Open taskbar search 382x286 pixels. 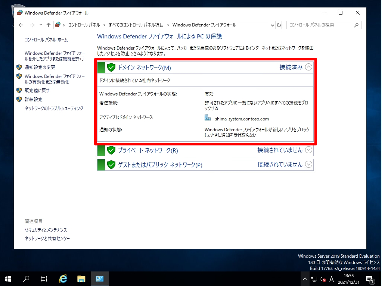(x=26, y=279)
